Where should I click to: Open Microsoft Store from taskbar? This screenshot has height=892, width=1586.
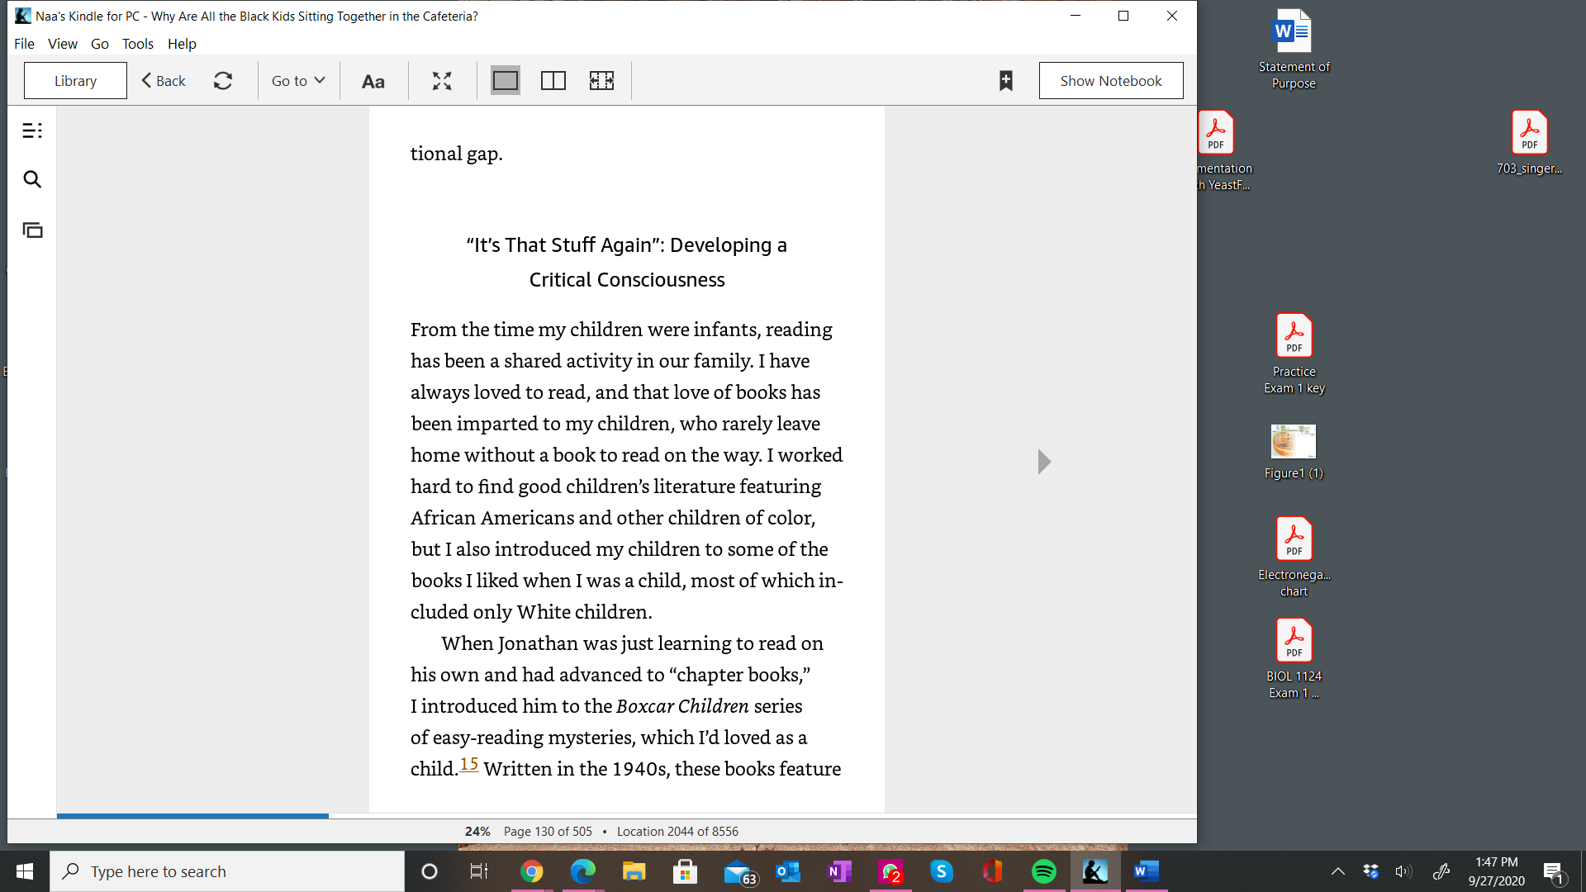pyautogui.click(x=685, y=871)
